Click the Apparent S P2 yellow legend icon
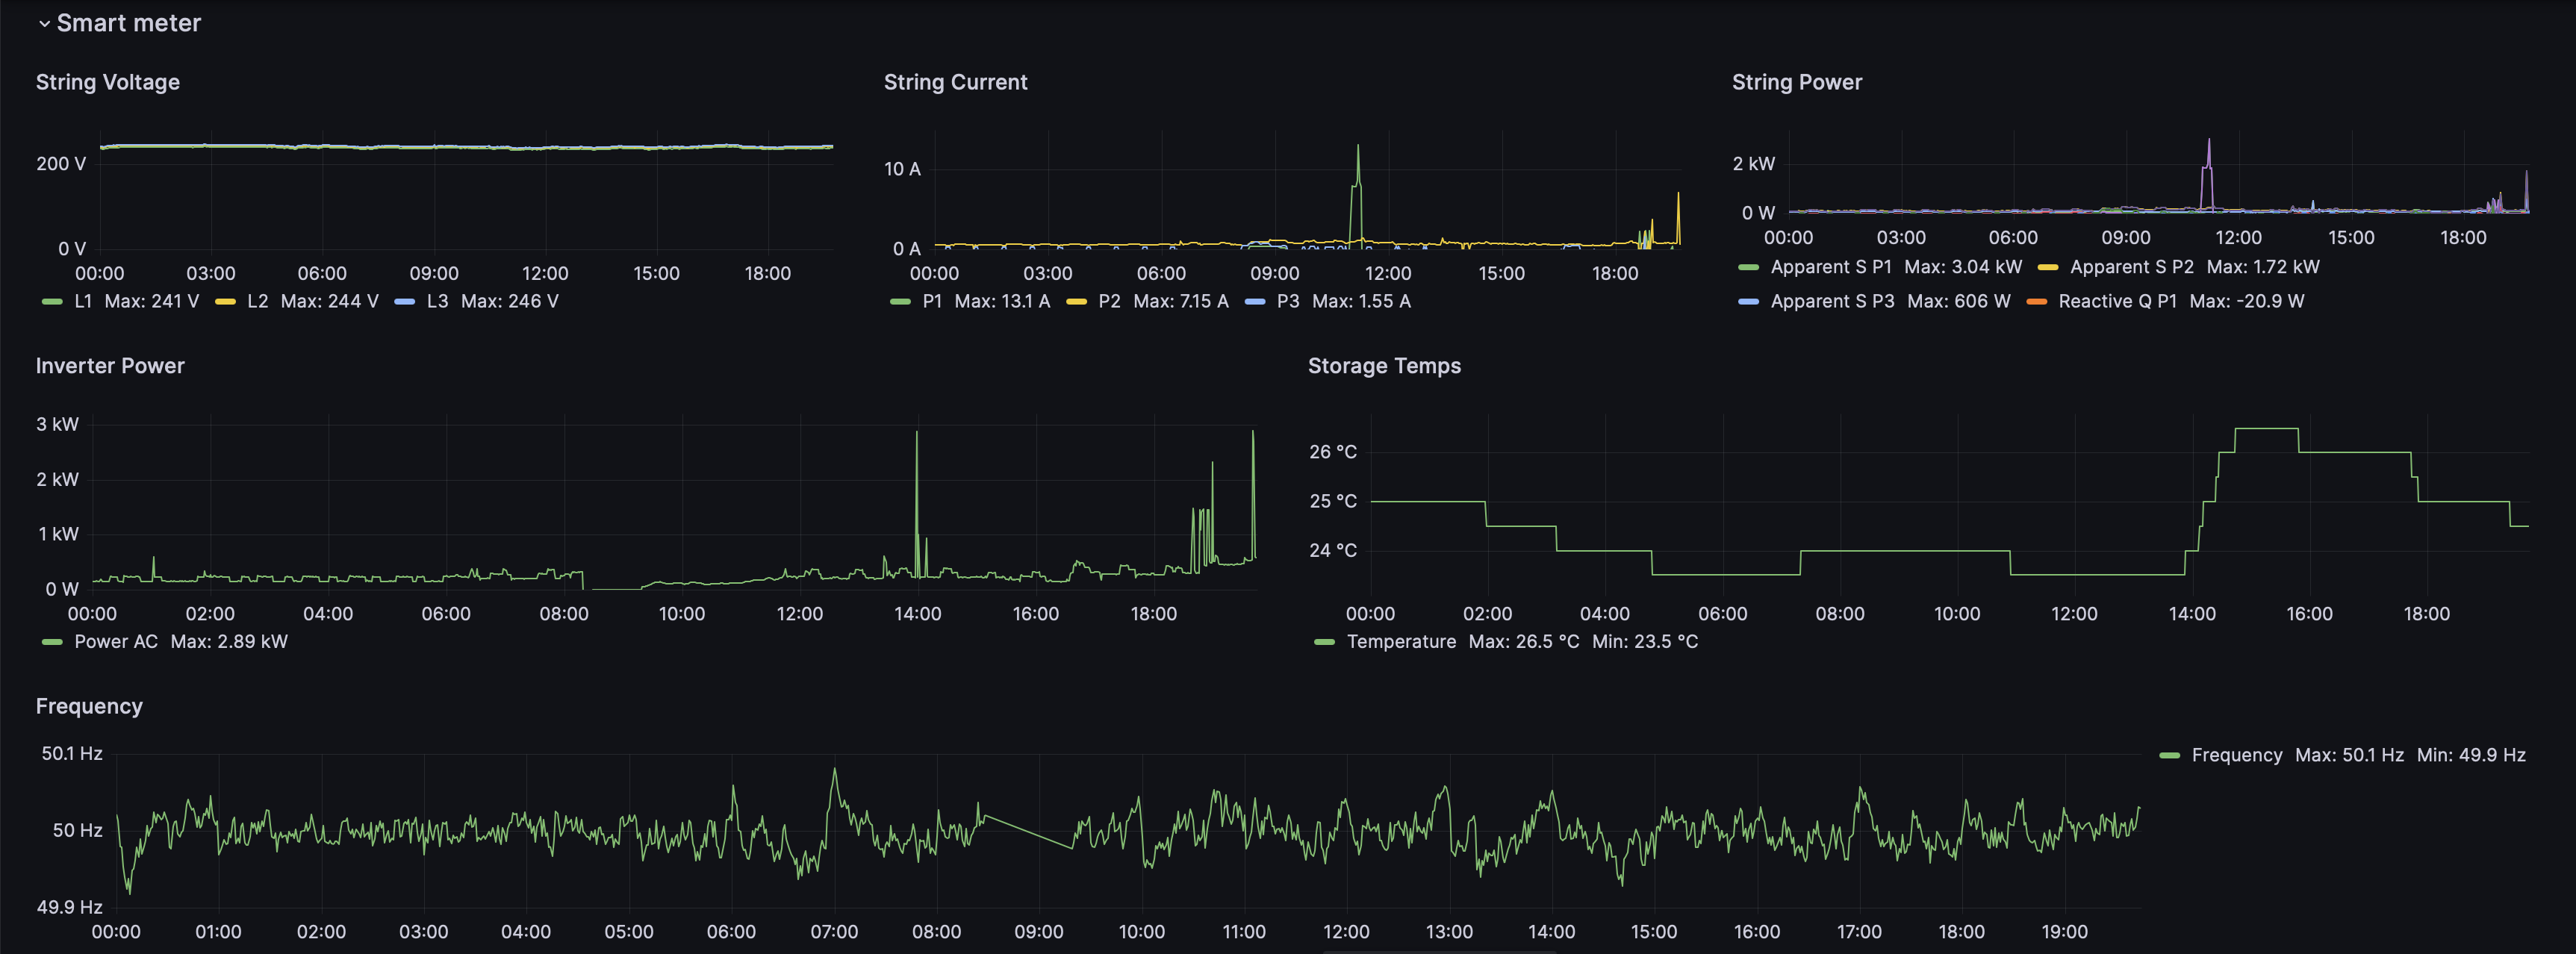 pos(2047,267)
